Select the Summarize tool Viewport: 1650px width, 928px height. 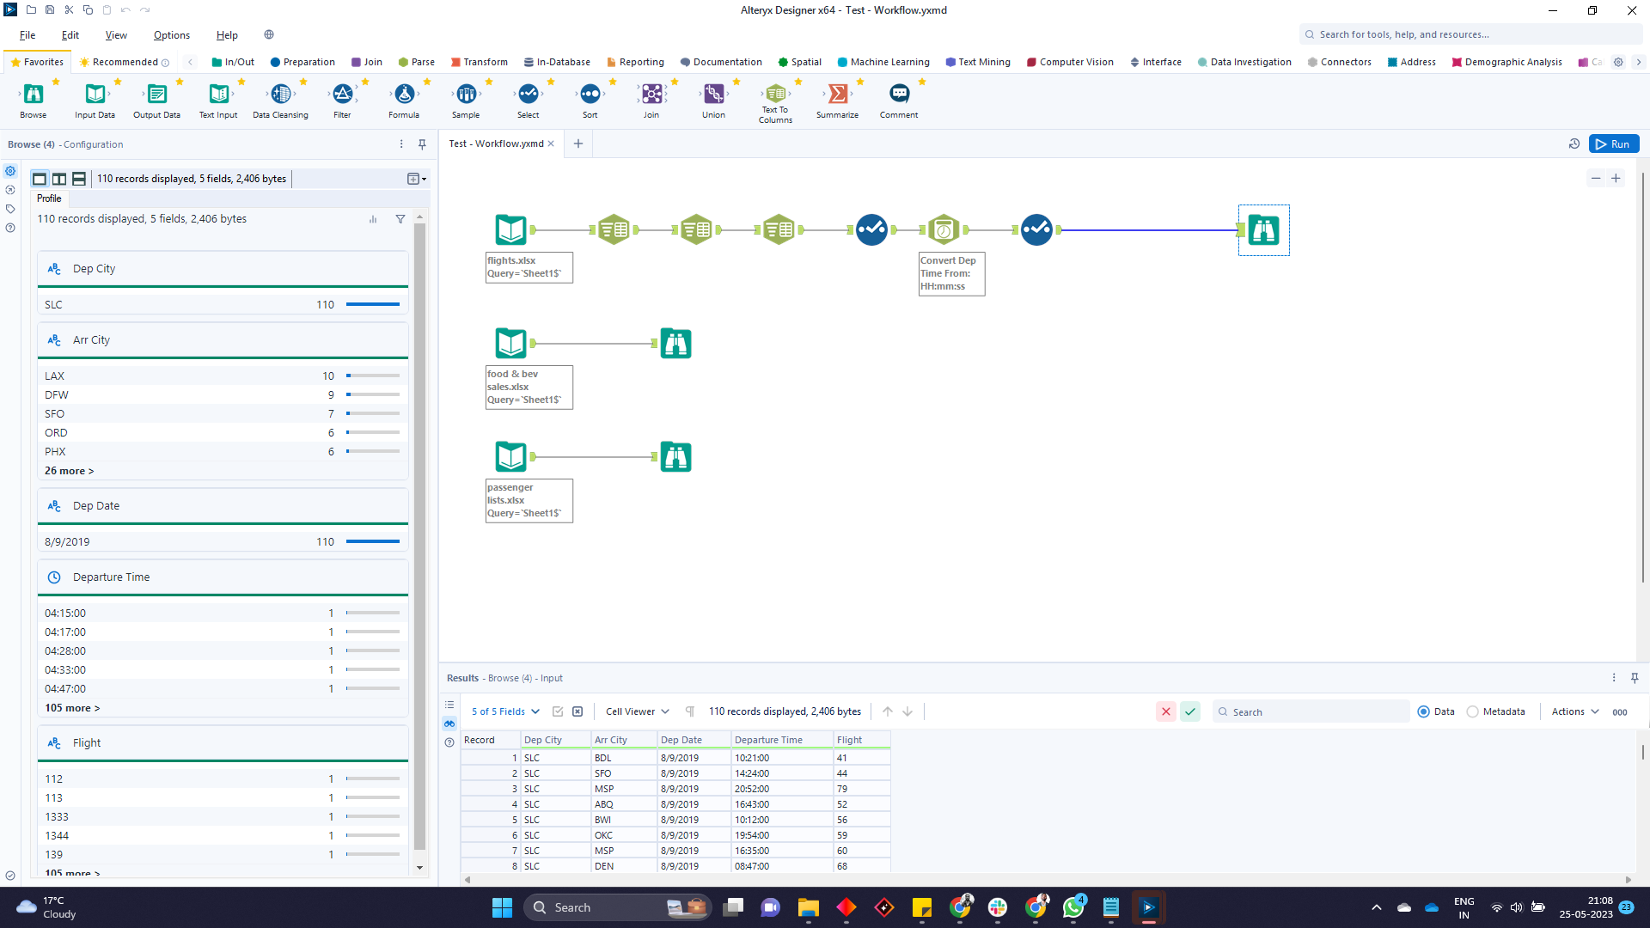point(837,95)
